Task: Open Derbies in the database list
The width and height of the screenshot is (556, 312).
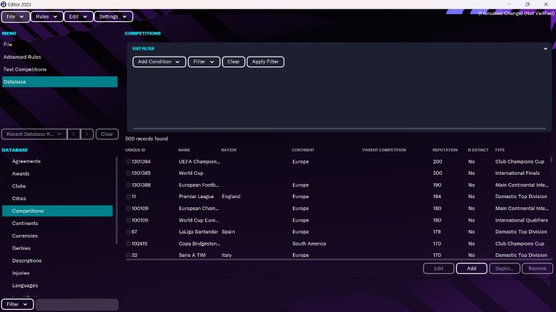Action: (x=57, y=248)
